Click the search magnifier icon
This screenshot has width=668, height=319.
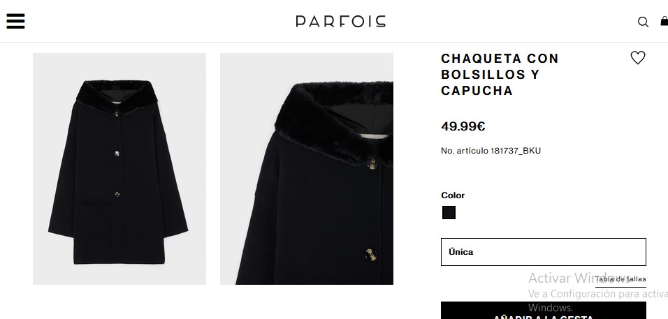[643, 22]
